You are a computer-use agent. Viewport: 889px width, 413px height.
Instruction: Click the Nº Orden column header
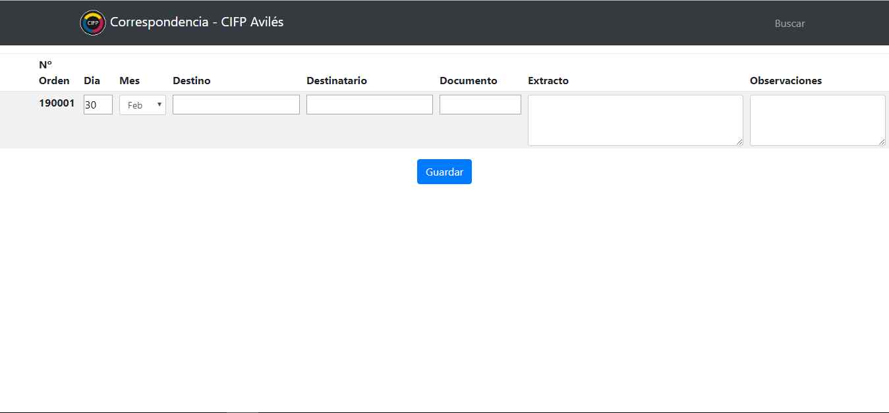(54, 73)
